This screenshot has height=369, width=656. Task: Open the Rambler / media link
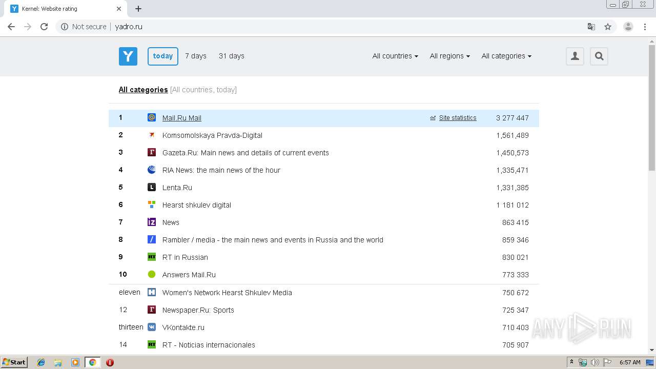coord(273,240)
